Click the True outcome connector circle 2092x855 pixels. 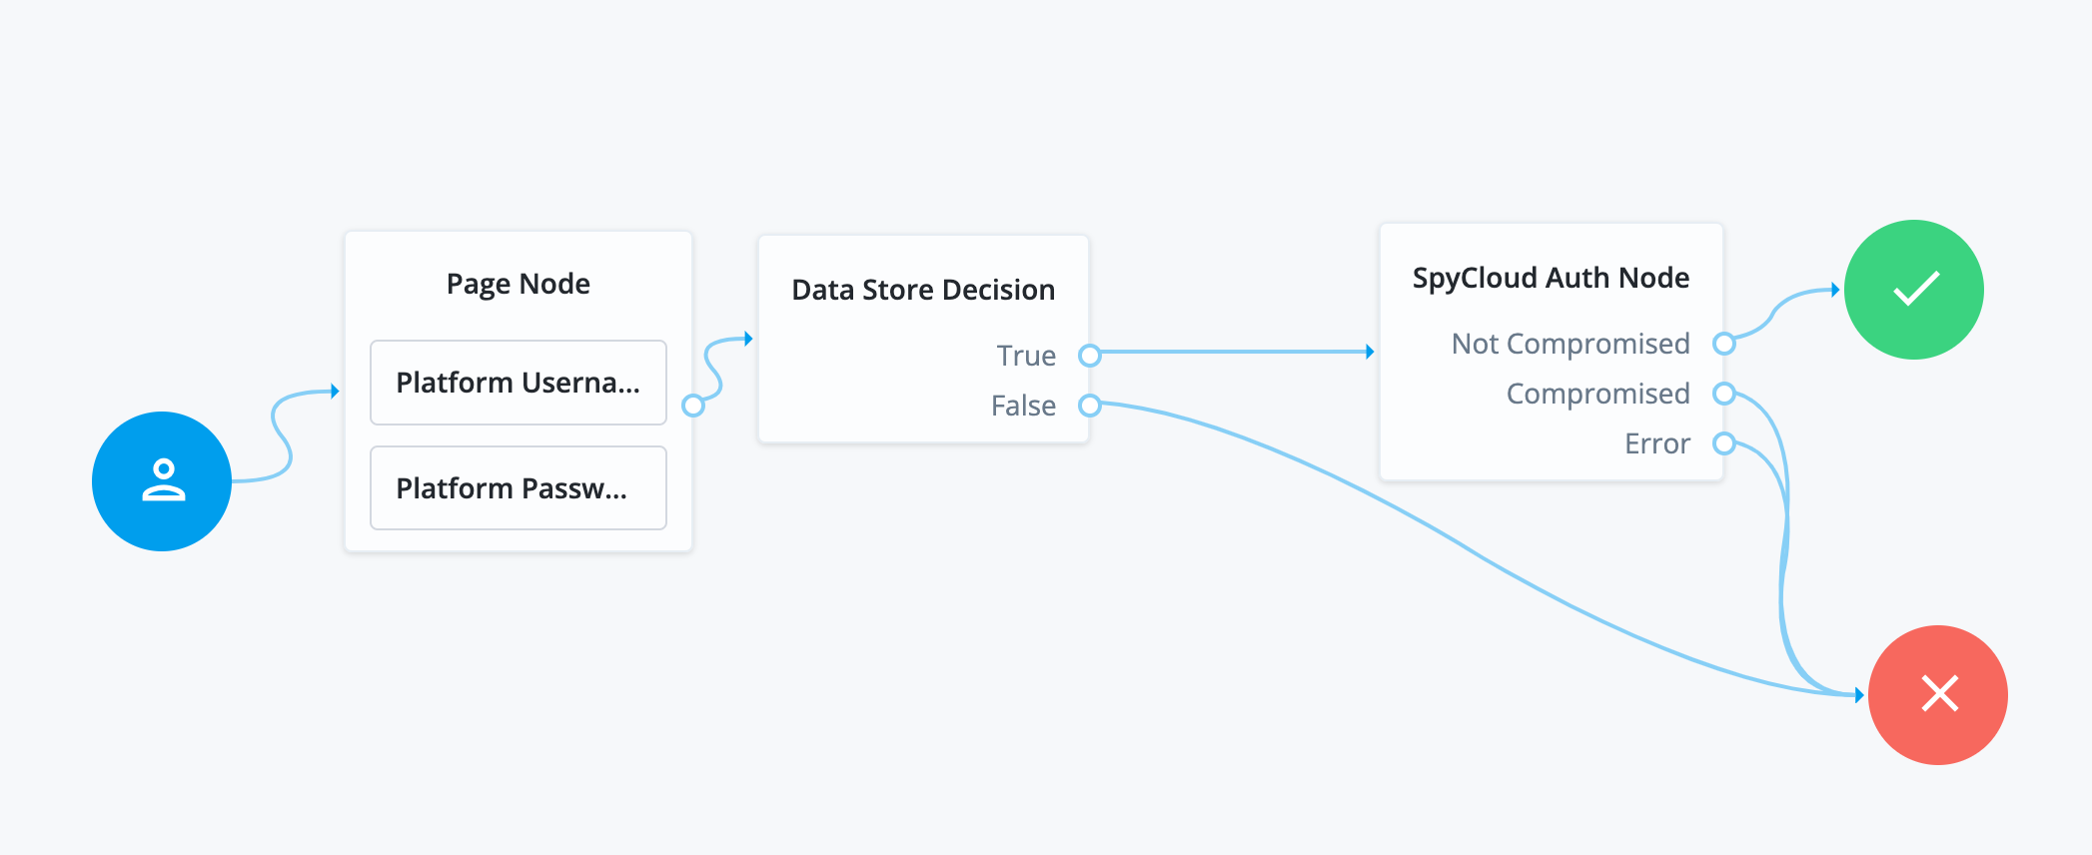[1090, 356]
